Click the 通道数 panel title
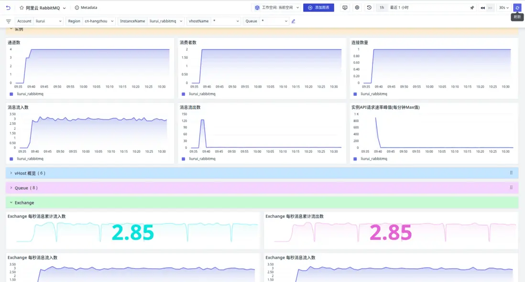The width and height of the screenshot is (525, 282). coord(14,43)
